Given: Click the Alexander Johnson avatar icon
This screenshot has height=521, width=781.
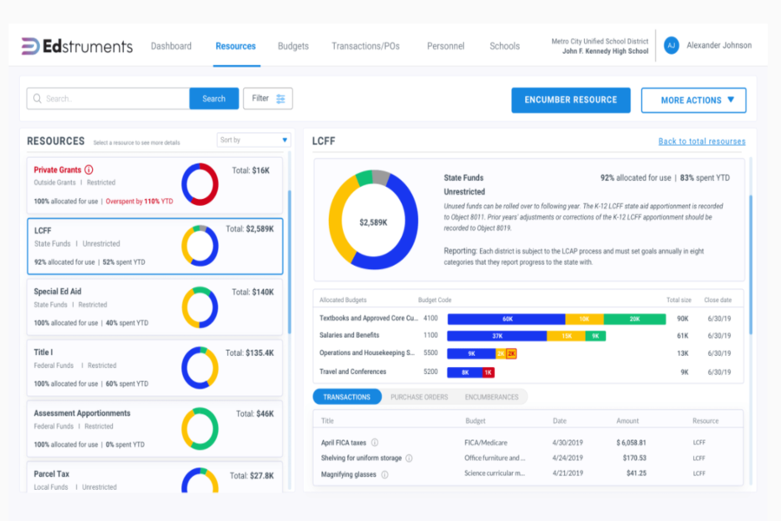Looking at the screenshot, I should pos(671,46).
